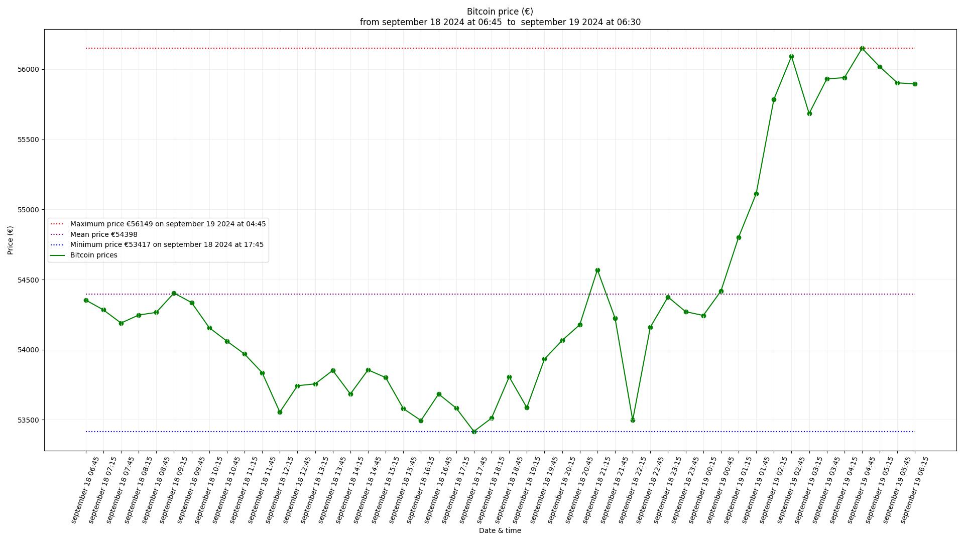Click the 'september 18 10:15' x-axis label
Screen dimensions: 964x542
(x=208, y=490)
